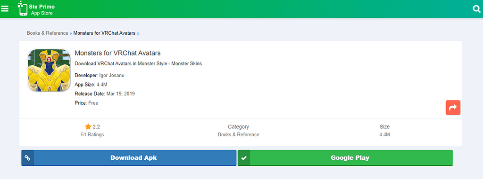Image resolution: width=483 pixels, height=179 pixels.
Task: Select Monsters for VRChat Avatars breadcrumb
Action: 104,33
